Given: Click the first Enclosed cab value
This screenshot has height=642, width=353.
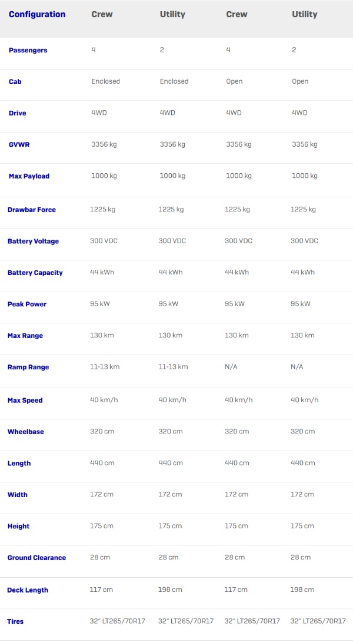Looking at the screenshot, I should coord(105,81).
